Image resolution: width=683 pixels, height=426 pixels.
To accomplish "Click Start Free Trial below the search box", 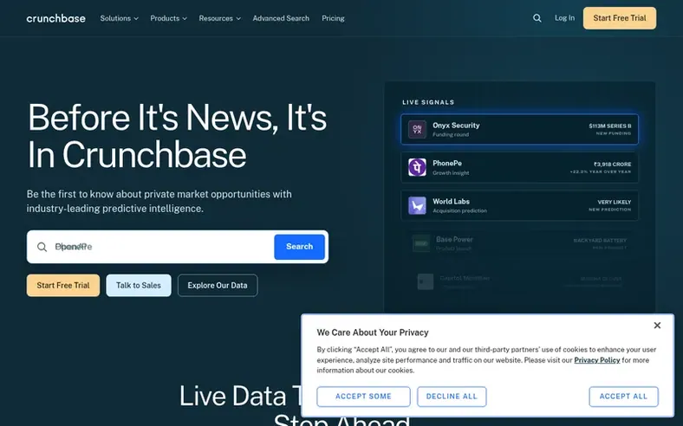I will 63,286.
